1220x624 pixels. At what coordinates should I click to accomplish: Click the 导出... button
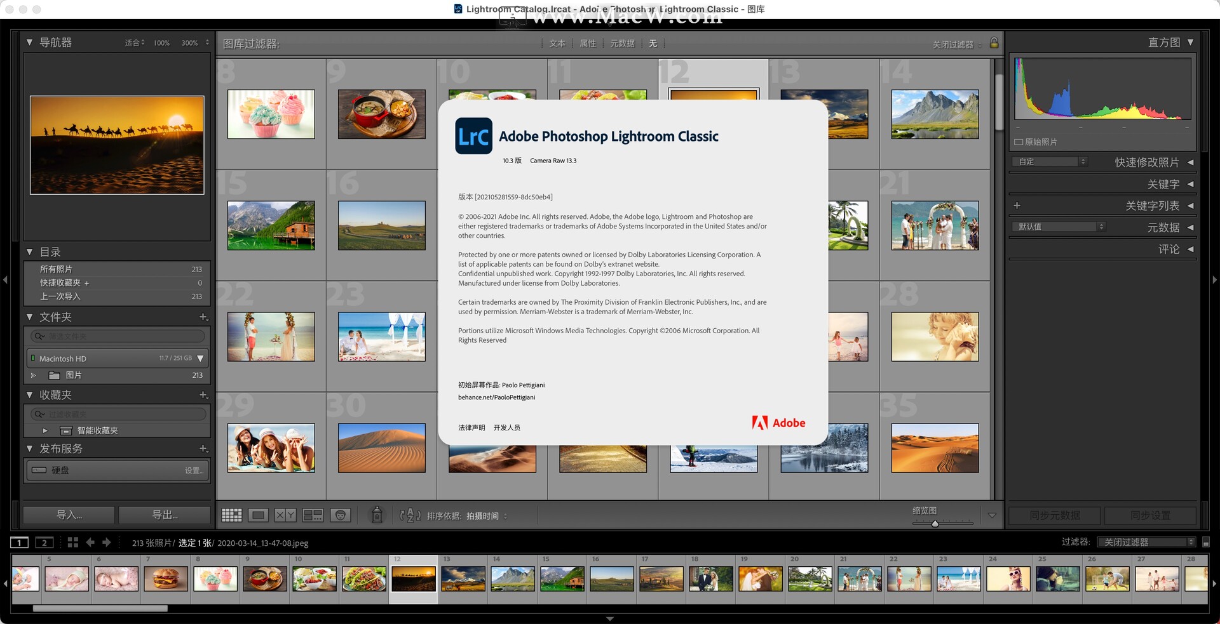pyautogui.click(x=165, y=515)
